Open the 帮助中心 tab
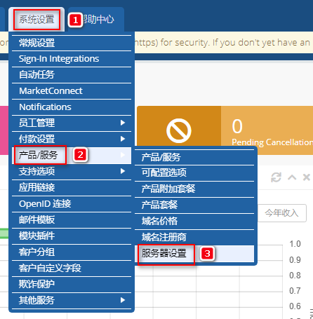 point(96,20)
